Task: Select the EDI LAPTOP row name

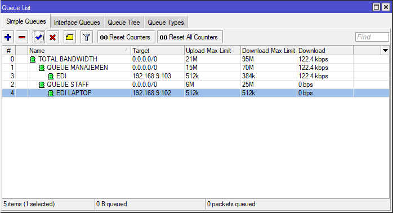Action: 74,93
